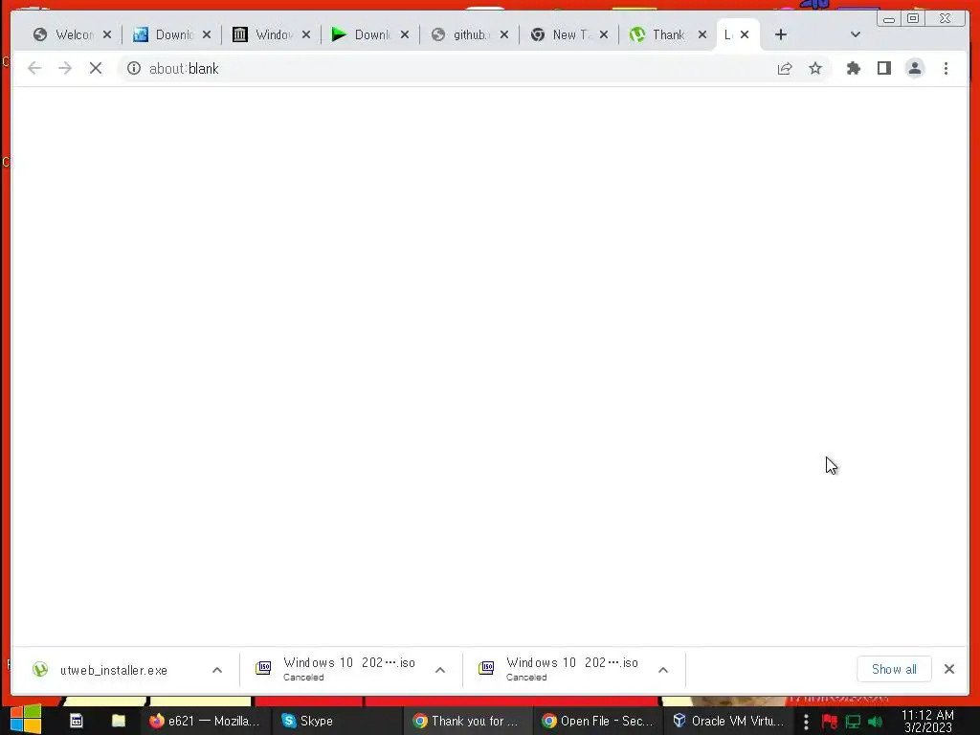Open the clock showing 11:12 AM
The width and height of the screenshot is (980, 735).
[927, 721]
